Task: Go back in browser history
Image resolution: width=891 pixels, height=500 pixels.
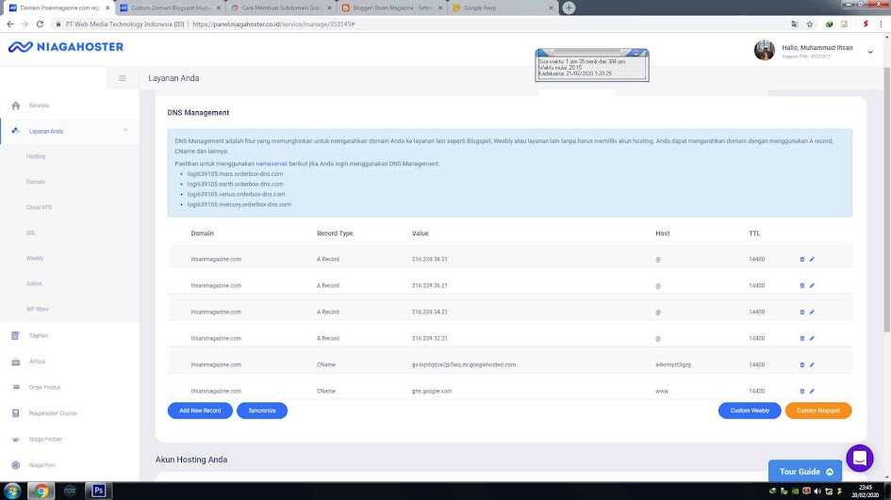Action: tap(10, 24)
